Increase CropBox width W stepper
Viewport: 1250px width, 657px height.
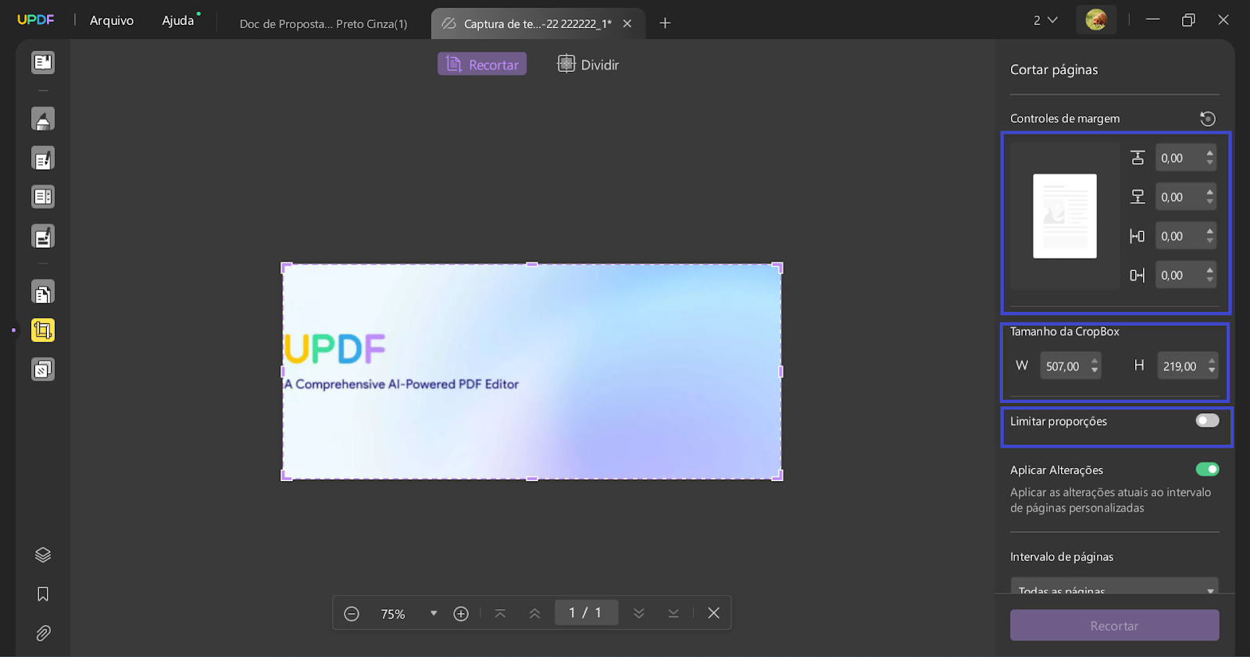1095,361
